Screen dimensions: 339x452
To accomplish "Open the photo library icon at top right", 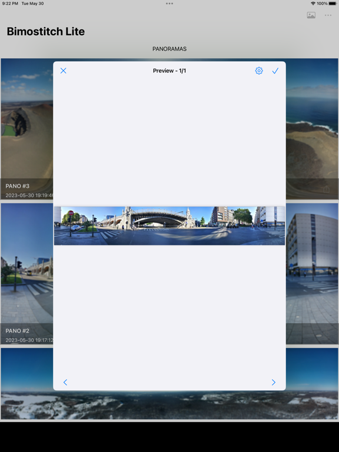I will pyautogui.click(x=311, y=15).
